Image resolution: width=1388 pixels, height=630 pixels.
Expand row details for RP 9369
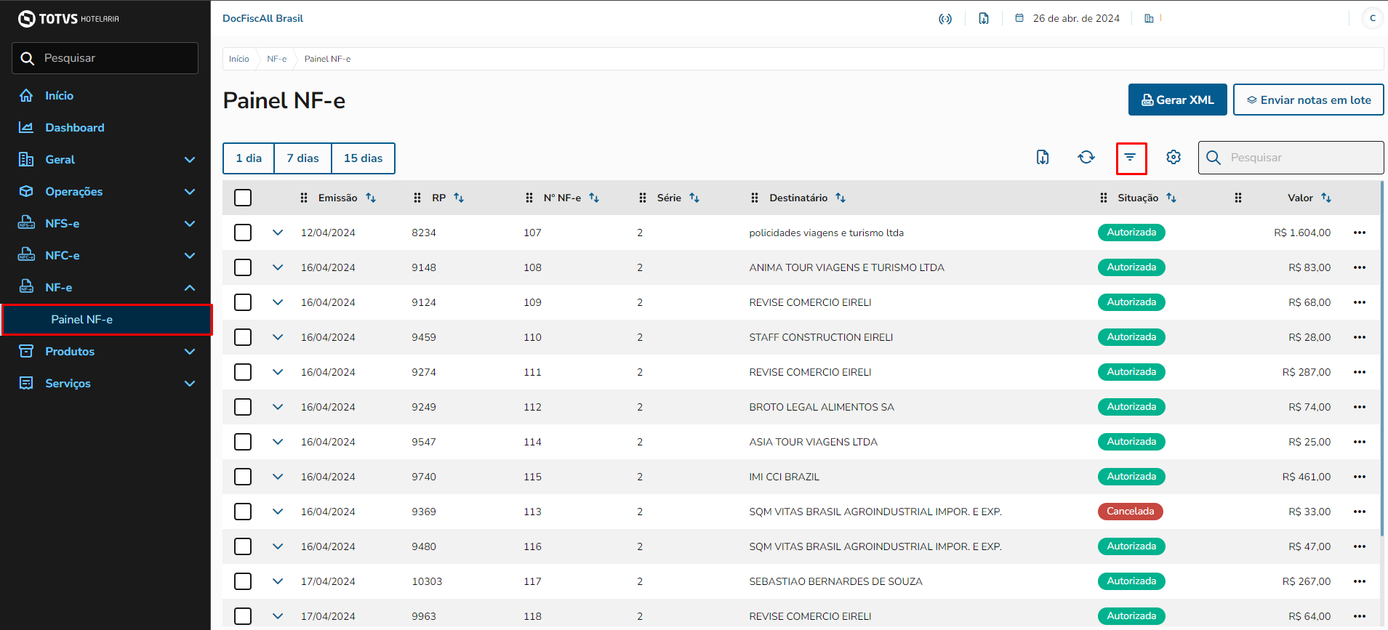278,512
